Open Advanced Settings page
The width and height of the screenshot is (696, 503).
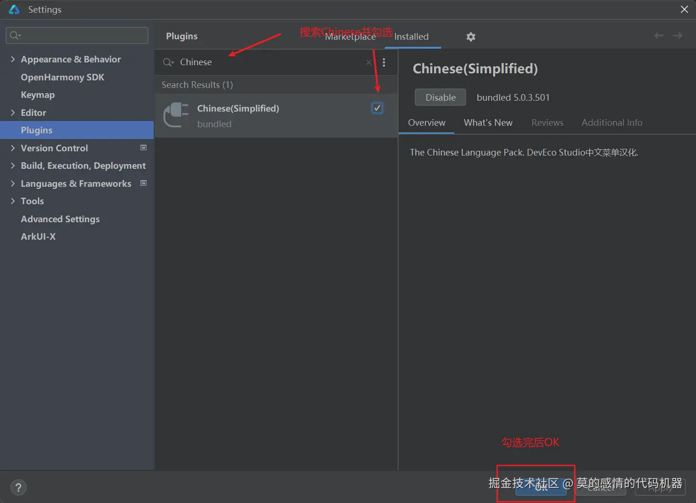tap(60, 219)
